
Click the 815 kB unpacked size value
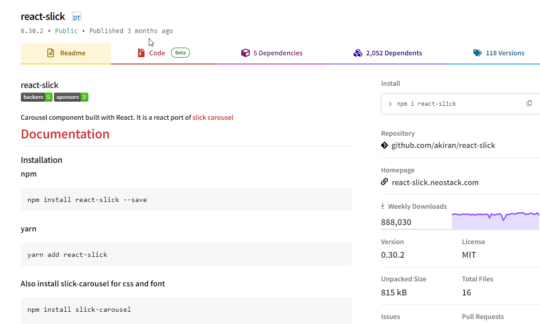(x=394, y=293)
